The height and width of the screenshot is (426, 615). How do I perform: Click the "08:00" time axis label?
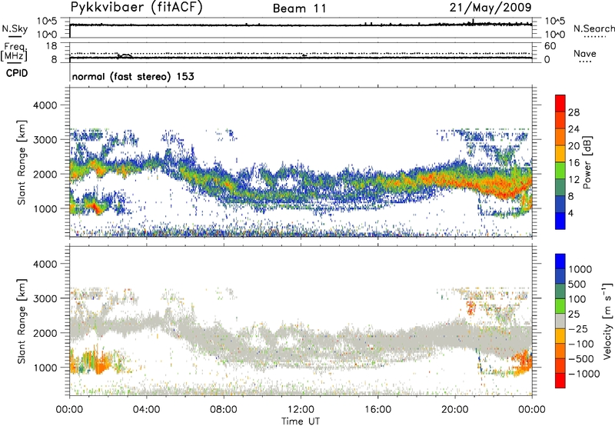224,410
